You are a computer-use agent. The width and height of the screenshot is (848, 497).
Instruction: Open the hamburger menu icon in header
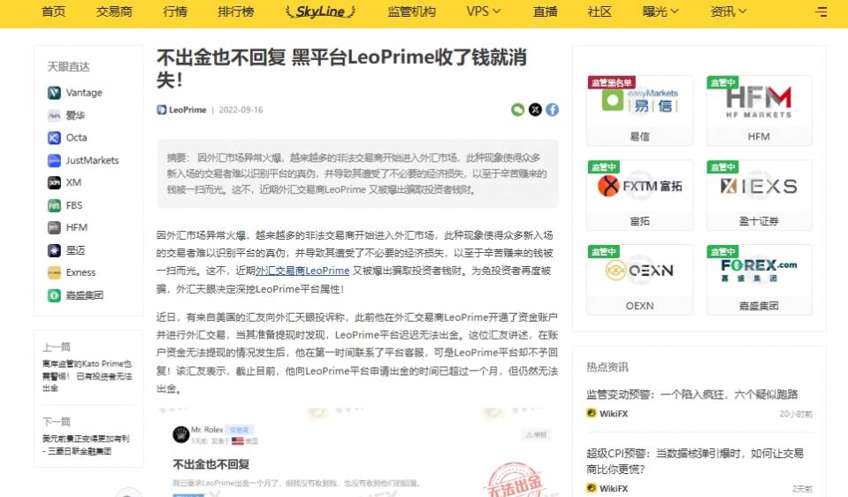pyautogui.click(x=821, y=11)
